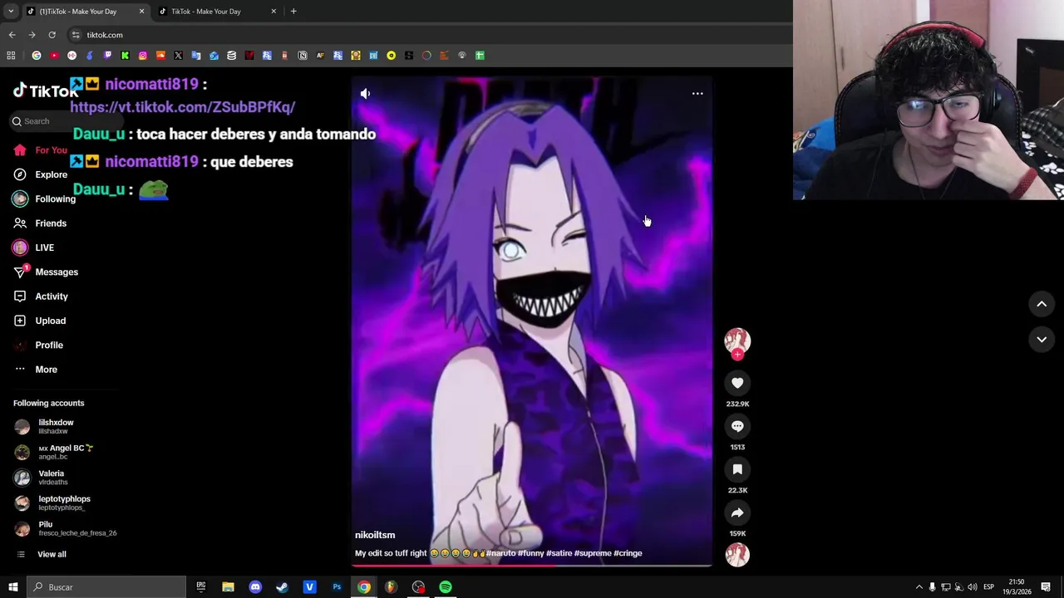Image resolution: width=1064 pixels, height=598 pixels.
Task: Open a new browser tab
Action: (x=293, y=12)
